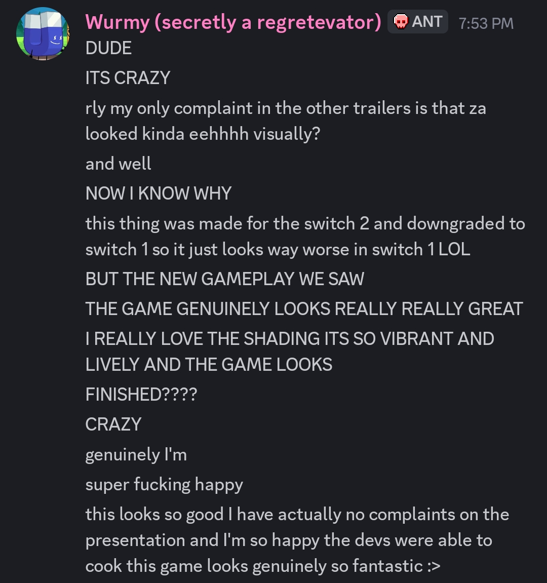Click the red skull icon in tag

(x=401, y=22)
